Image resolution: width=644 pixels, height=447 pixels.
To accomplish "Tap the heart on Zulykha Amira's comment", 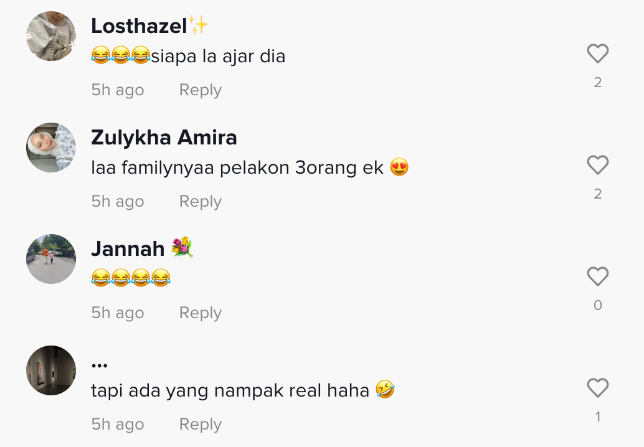I will point(597,165).
